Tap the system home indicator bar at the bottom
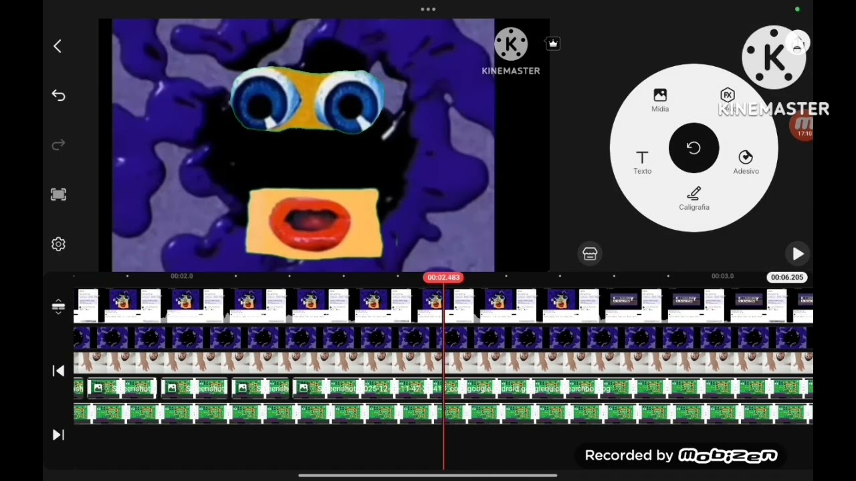This screenshot has width=856, height=481. (428, 476)
